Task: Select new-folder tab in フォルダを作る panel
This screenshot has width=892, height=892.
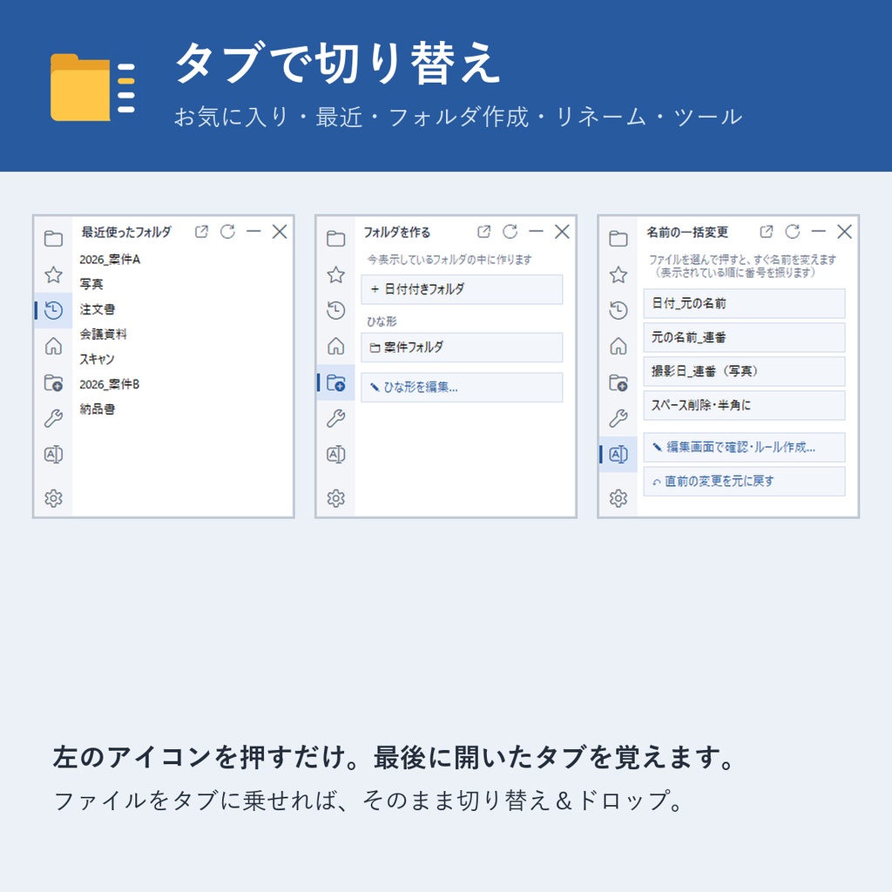Action: click(335, 383)
